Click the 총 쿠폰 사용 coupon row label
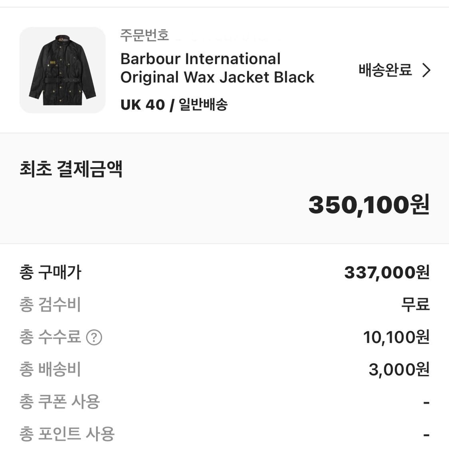 59,402
